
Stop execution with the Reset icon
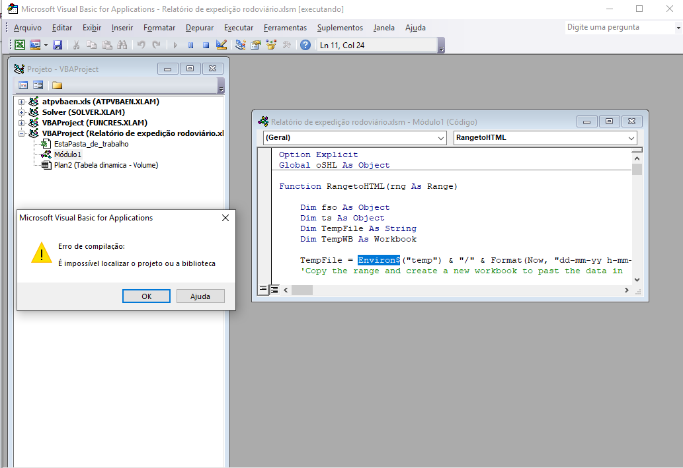tap(206, 45)
